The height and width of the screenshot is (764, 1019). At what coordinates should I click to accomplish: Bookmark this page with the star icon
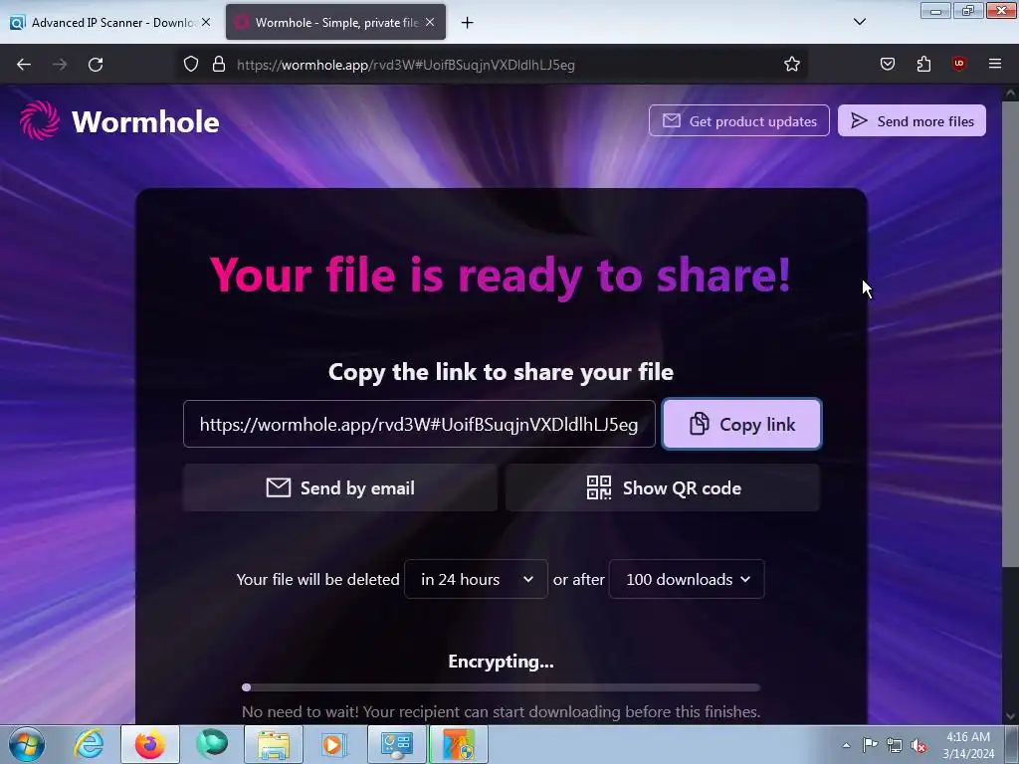[x=791, y=65]
